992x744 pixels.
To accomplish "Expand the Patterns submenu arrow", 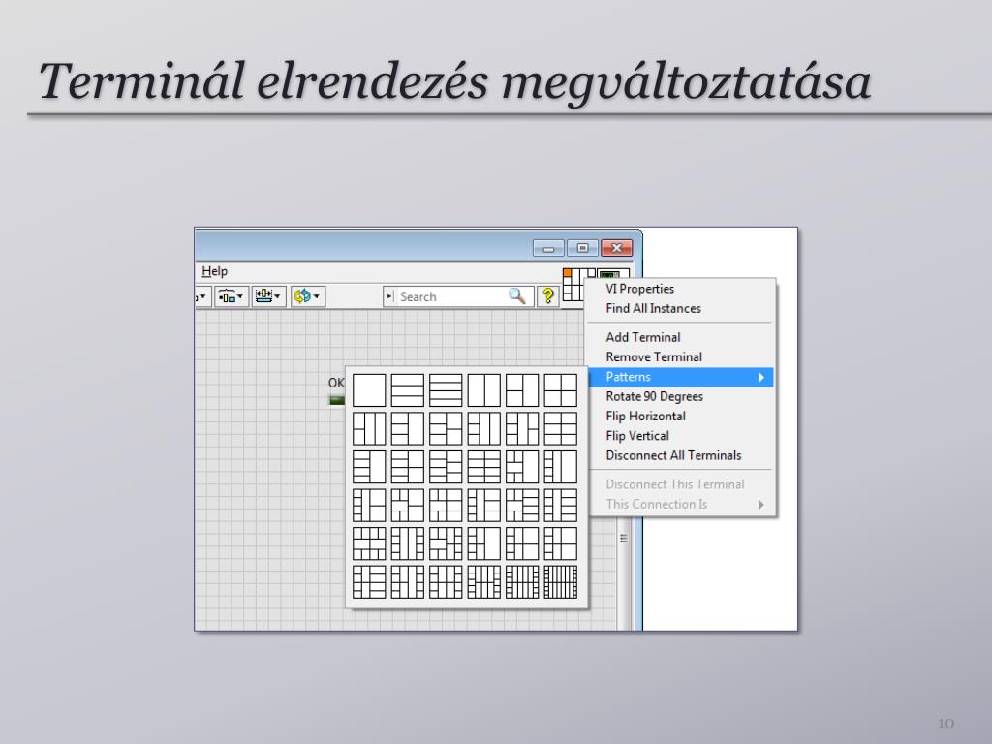I will click(x=761, y=377).
